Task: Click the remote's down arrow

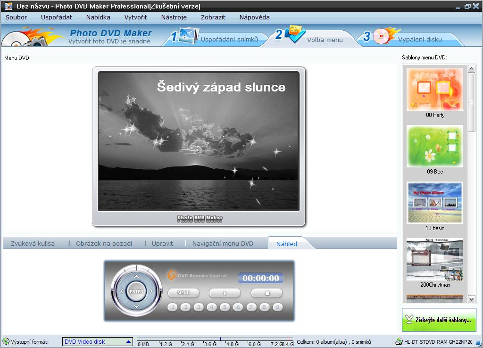Action: (136, 307)
